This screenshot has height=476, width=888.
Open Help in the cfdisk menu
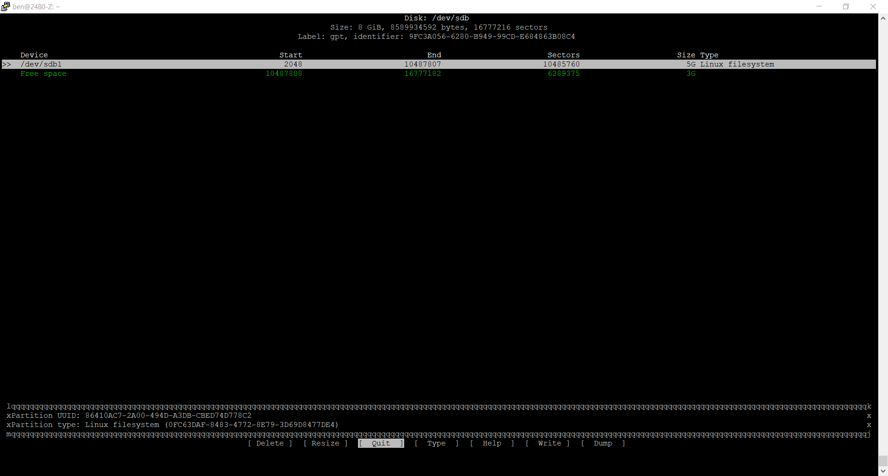492,443
